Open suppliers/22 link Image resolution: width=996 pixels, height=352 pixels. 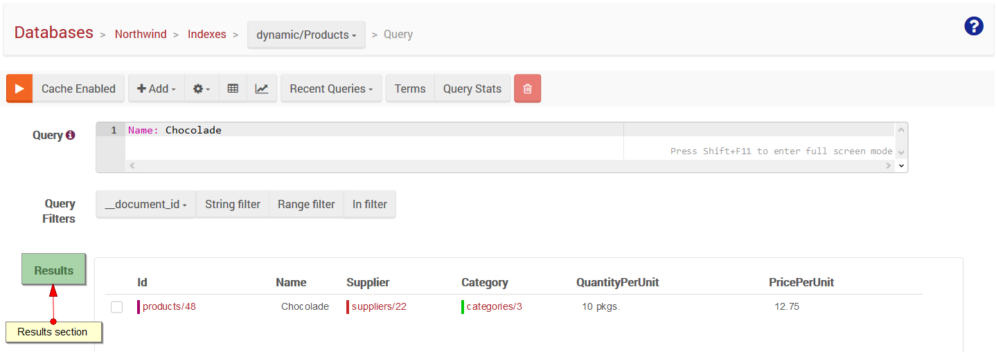pyautogui.click(x=379, y=306)
